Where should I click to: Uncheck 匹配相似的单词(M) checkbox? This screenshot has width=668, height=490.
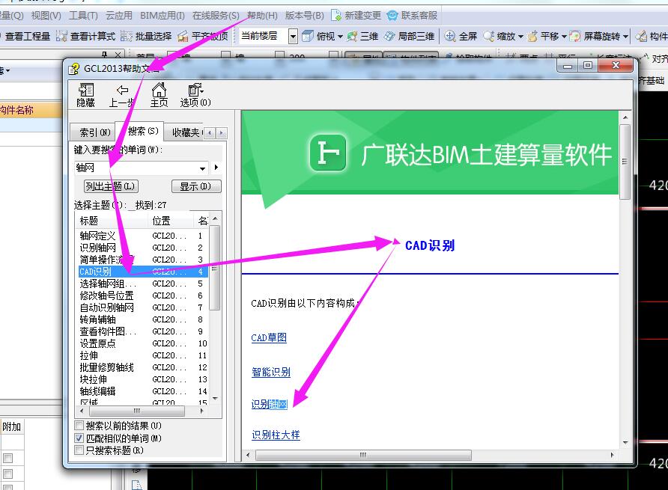click(x=79, y=438)
